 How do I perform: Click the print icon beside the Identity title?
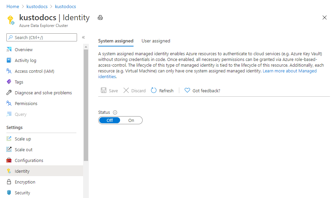pos(100,18)
